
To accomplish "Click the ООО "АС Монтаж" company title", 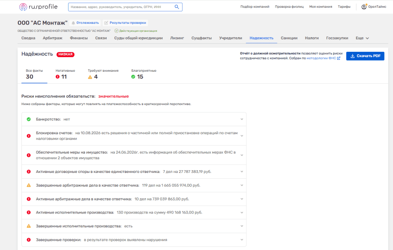I will 42,23.
